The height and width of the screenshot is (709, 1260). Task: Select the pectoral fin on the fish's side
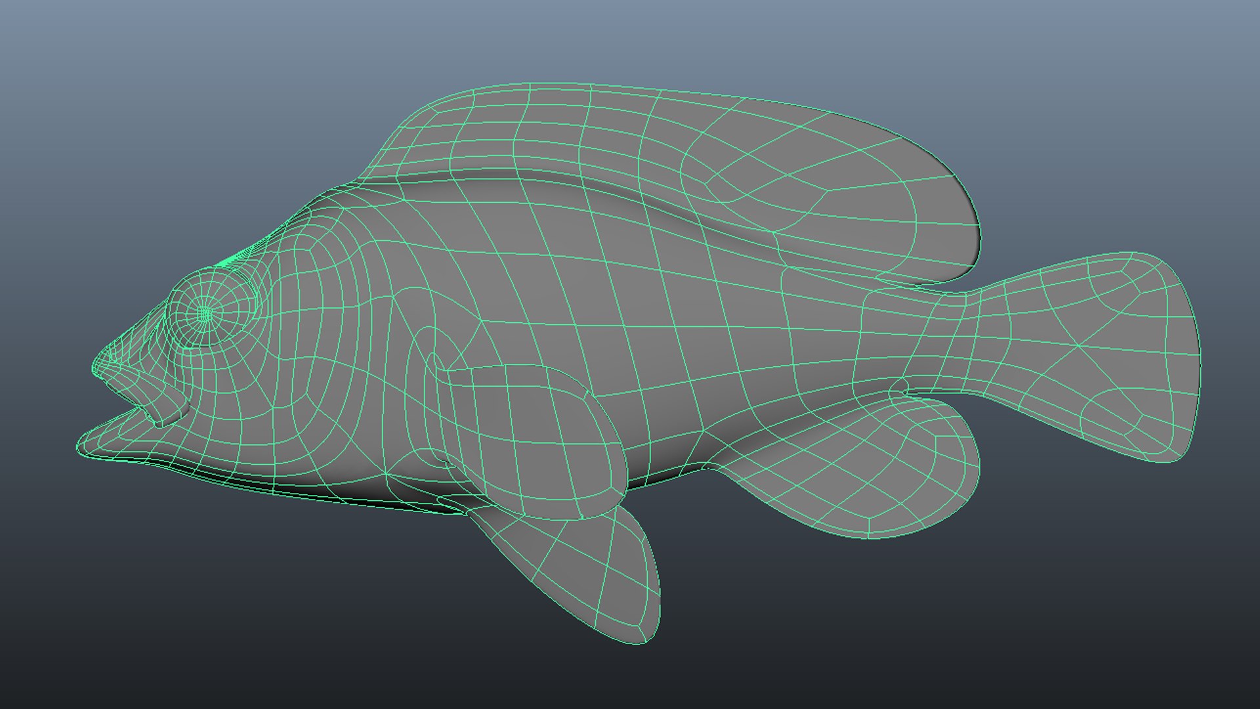pos(538,441)
